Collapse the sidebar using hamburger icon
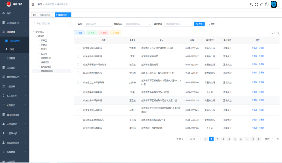The width and height of the screenshot is (282, 163). click(x=33, y=4)
